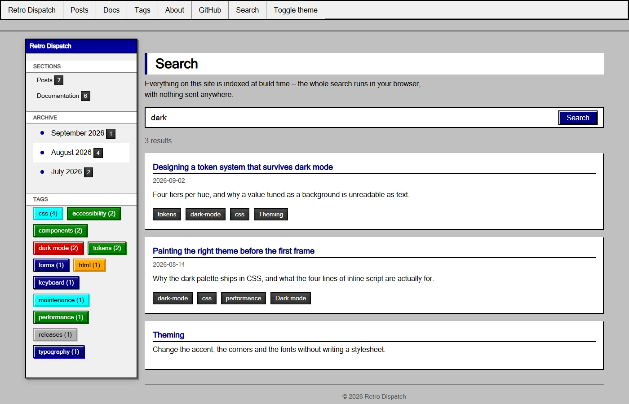Focus the search query field containing 'dark'

click(x=354, y=118)
